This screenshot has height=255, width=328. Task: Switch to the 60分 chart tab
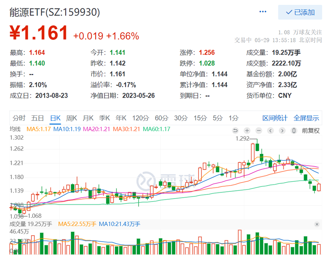[161, 118]
